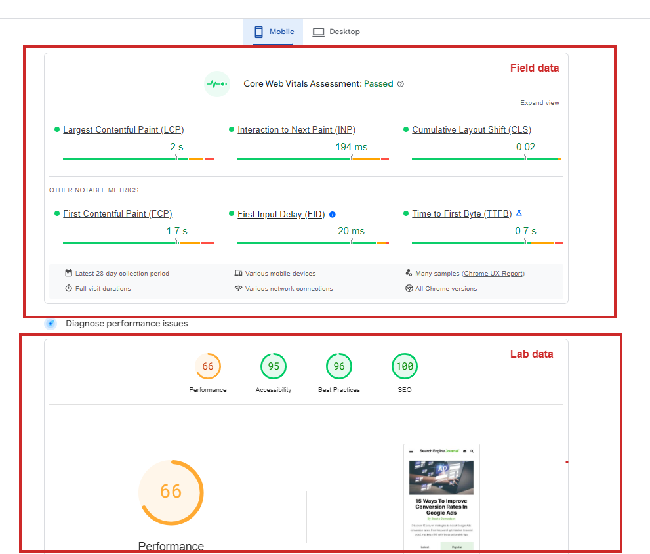Click the info icon next to Passed
650x554 pixels.
[x=401, y=83]
